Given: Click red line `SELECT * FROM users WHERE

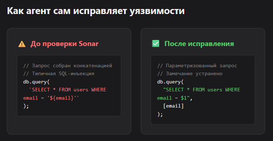Looking at the screenshot, I should tap(68, 90).
